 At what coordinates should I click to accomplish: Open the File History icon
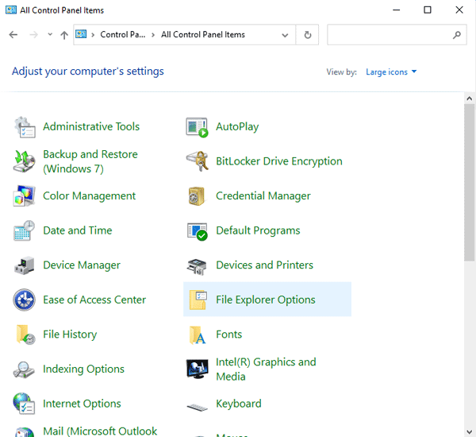pos(25,335)
